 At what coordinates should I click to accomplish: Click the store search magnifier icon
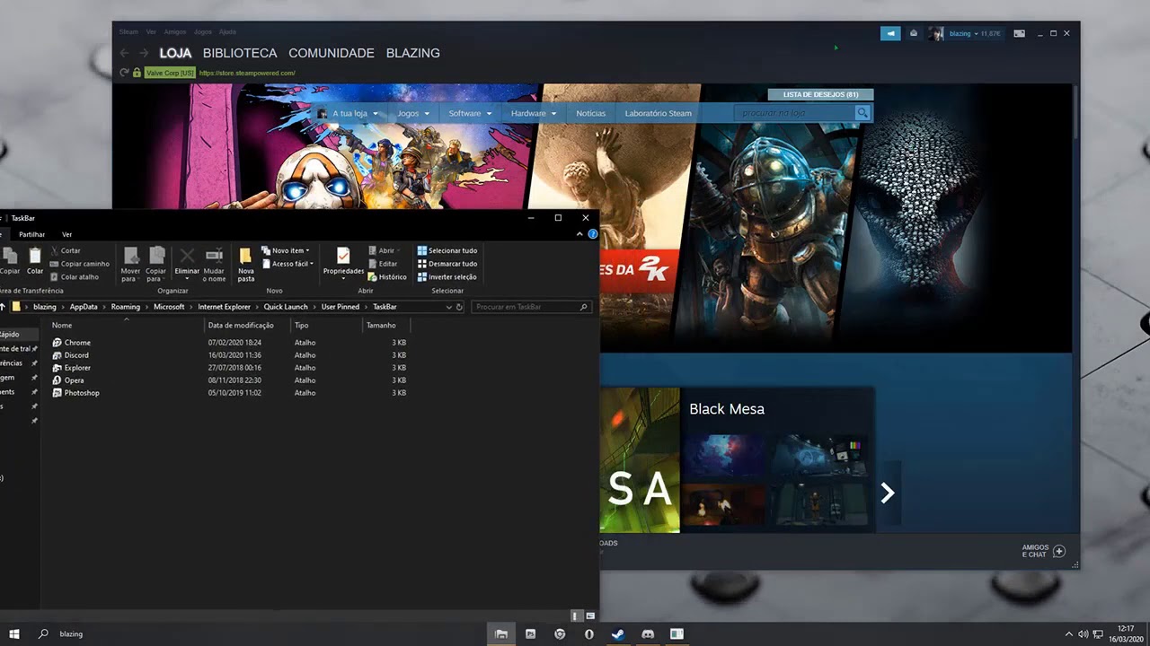click(862, 113)
